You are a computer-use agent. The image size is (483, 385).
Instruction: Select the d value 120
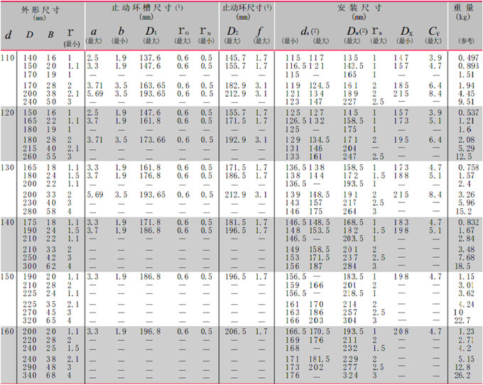pos(8,112)
